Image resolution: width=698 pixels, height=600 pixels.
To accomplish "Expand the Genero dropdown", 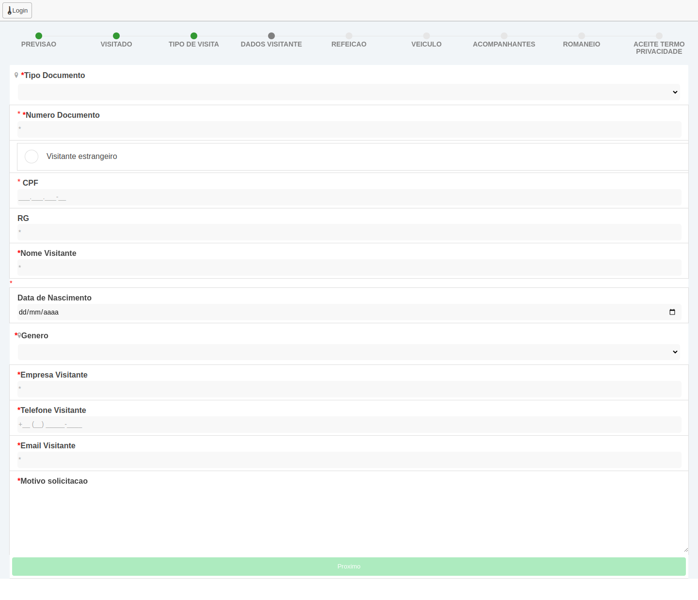I will coord(349,352).
